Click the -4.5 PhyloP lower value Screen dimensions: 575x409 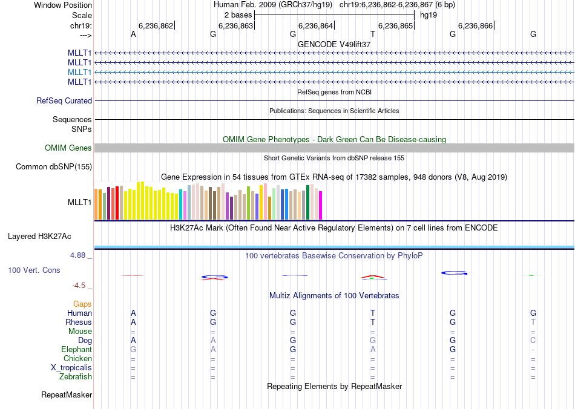pos(79,286)
